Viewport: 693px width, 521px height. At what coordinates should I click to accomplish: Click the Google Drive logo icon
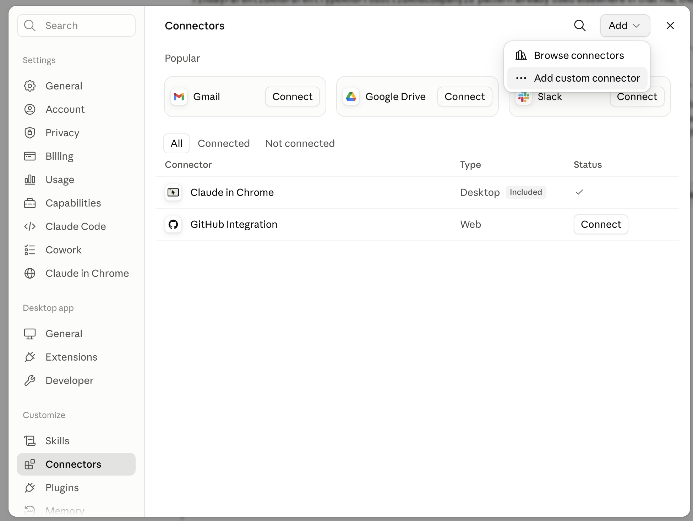pyautogui.click(x=351, y=97)
